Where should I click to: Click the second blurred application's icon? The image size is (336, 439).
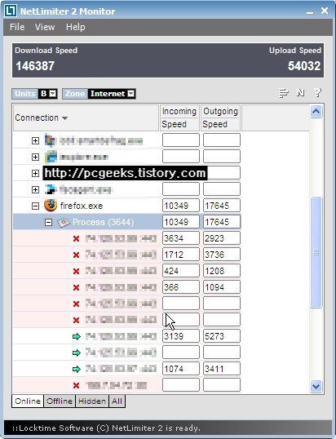[51, 157]
